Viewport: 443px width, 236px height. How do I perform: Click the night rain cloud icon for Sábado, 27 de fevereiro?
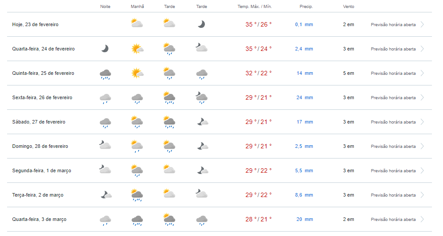105,123
